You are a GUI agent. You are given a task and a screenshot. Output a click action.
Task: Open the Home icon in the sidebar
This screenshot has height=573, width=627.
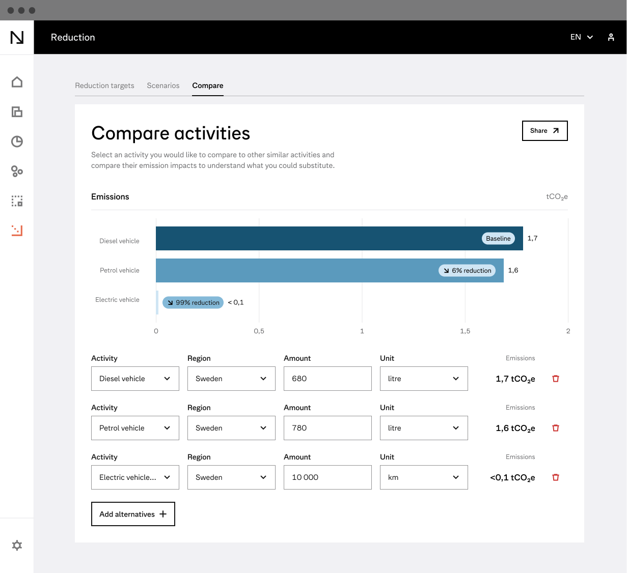pyautogui.click(x=17, y=82)
